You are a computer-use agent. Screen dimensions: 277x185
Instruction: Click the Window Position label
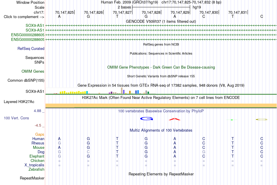pos(30,2)
